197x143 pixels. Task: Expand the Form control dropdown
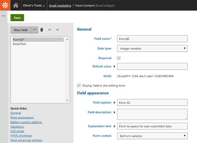click(x=152, y=135)
